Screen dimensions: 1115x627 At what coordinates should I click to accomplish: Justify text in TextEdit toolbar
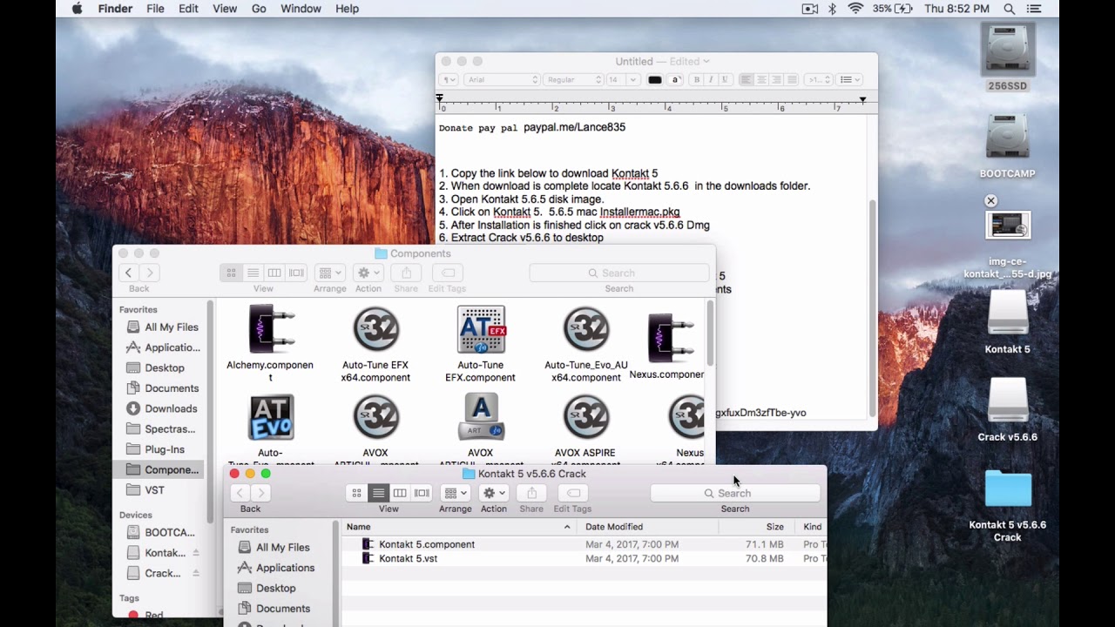[791, 79]
